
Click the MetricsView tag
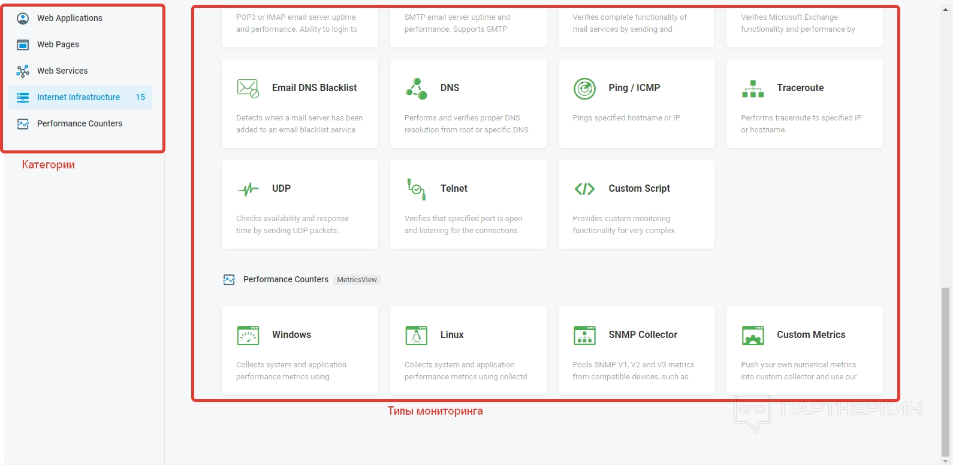[x=357, y=279]
